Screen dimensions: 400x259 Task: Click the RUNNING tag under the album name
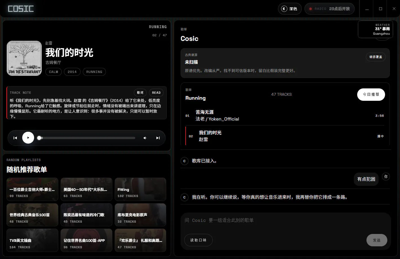tap(94, 72)
